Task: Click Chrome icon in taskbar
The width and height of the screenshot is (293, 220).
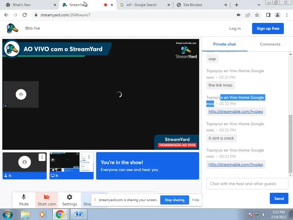Action: pos(60,214)
